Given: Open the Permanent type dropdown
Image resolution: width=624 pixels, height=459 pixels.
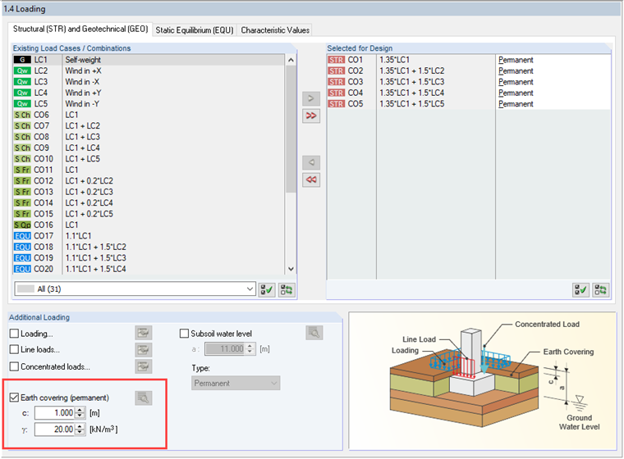Looking at the screenshot, I should 236,383.
